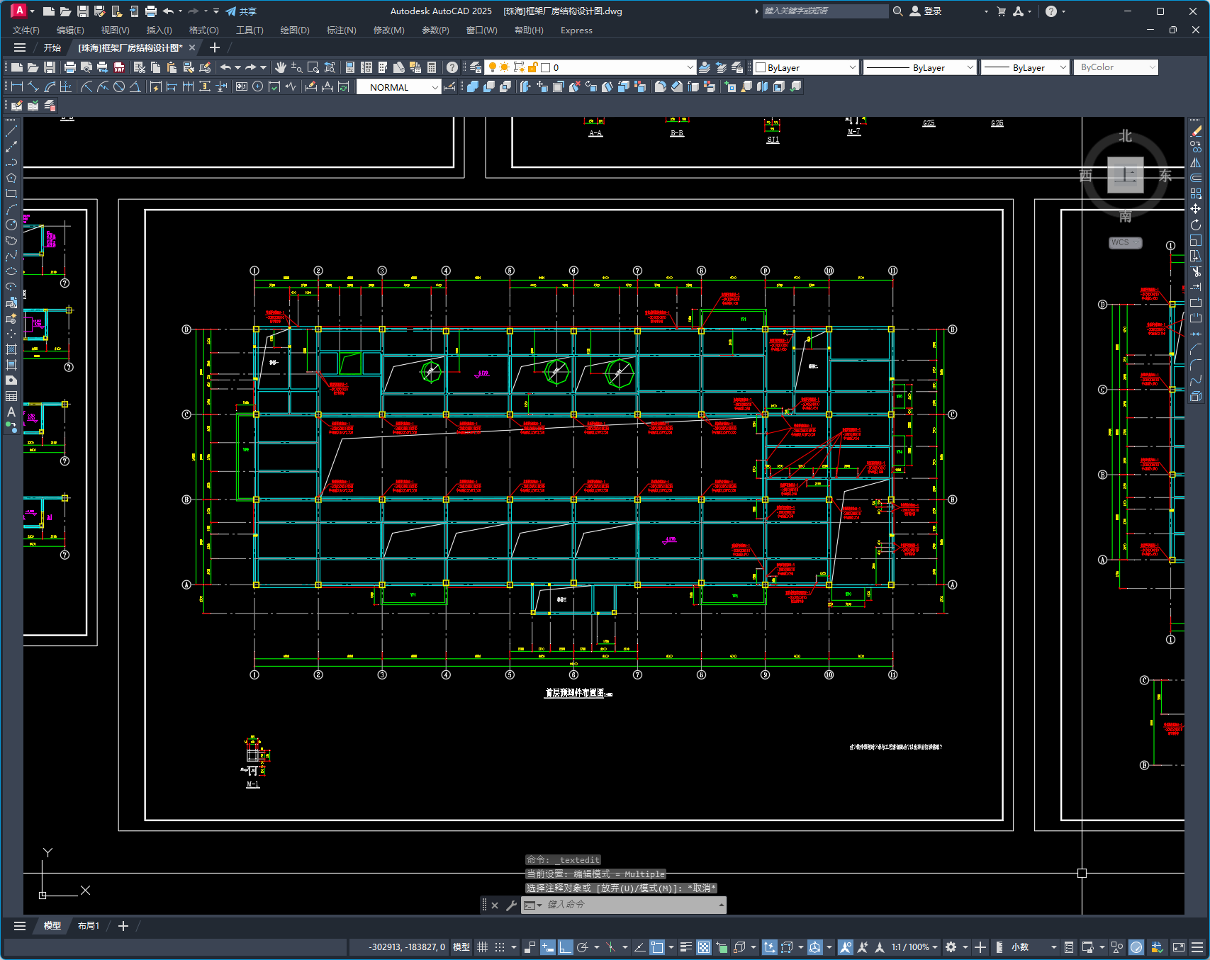Click the white layer color swatch
This screenshot has width=1210, height=960.
click(x=546, y=67)
